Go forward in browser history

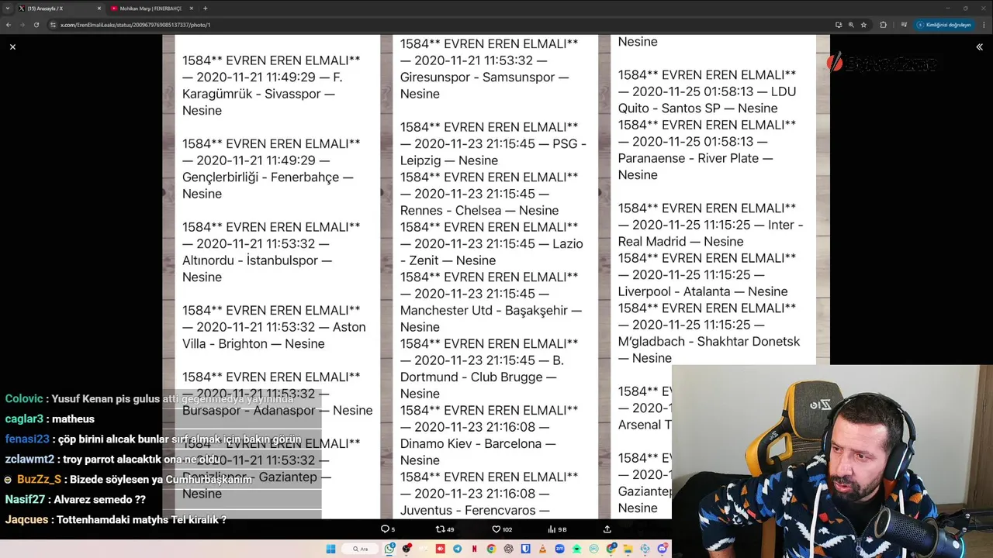22,25
